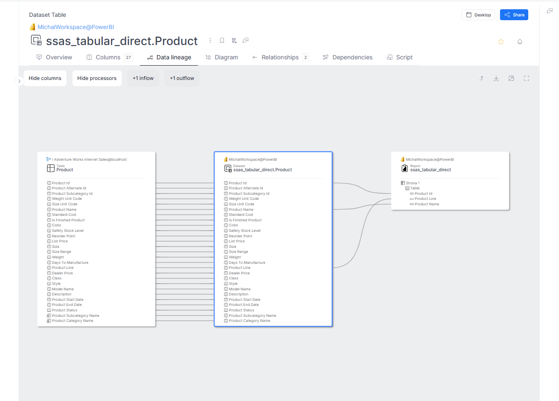This screenshot has width=559, height=401.
Task: Click the icon right of the bookmark
Action: pos(234,40)
